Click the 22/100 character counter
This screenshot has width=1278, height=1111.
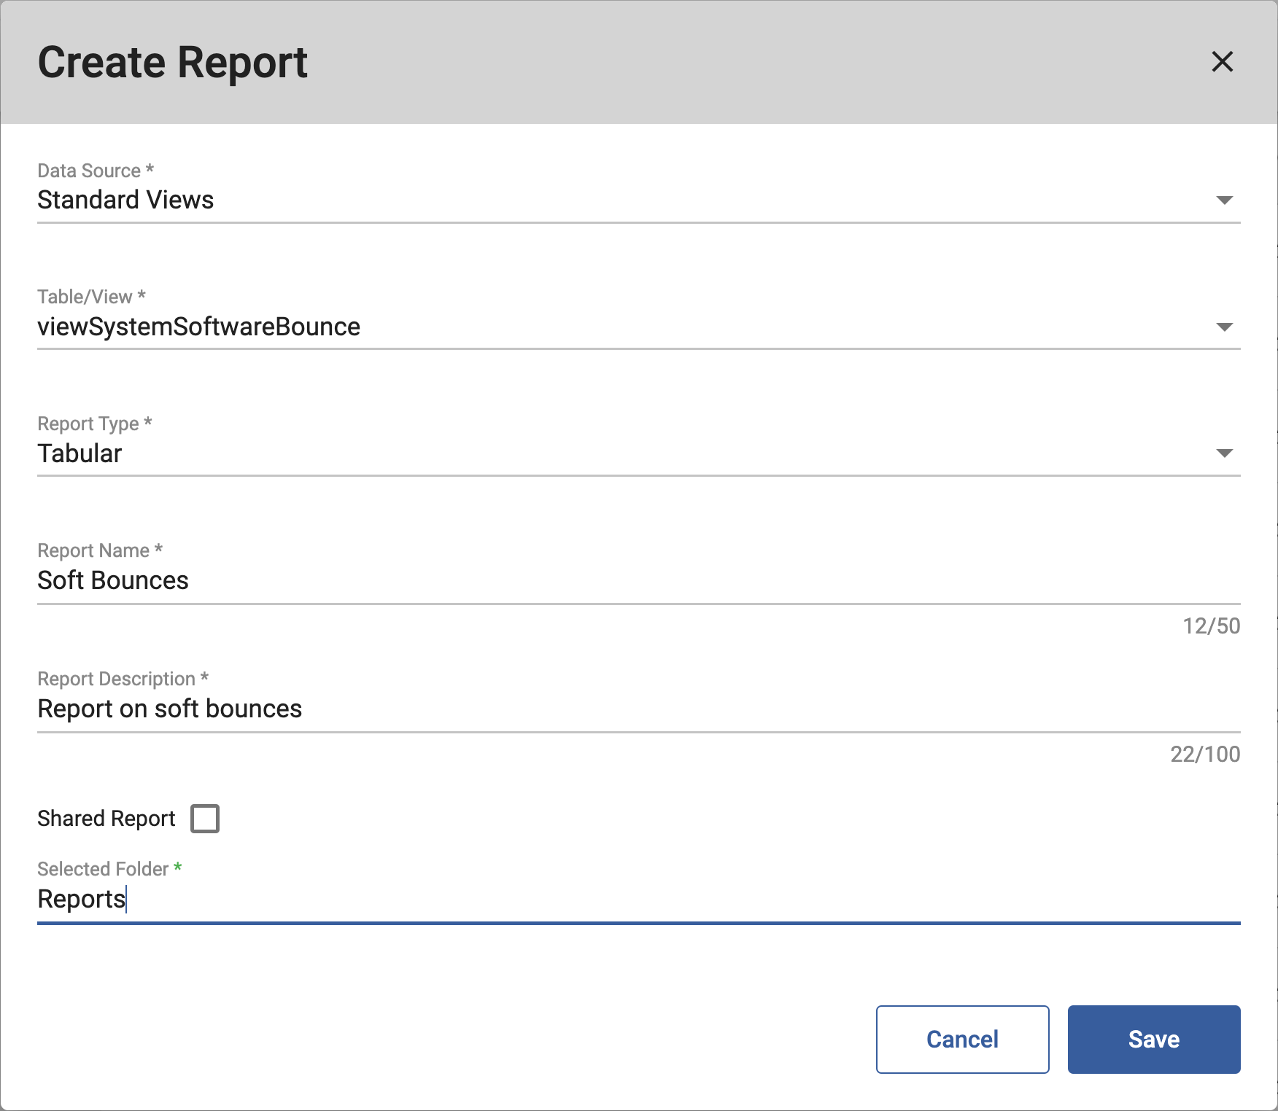pyautogui.click(x=1204, y=755)
